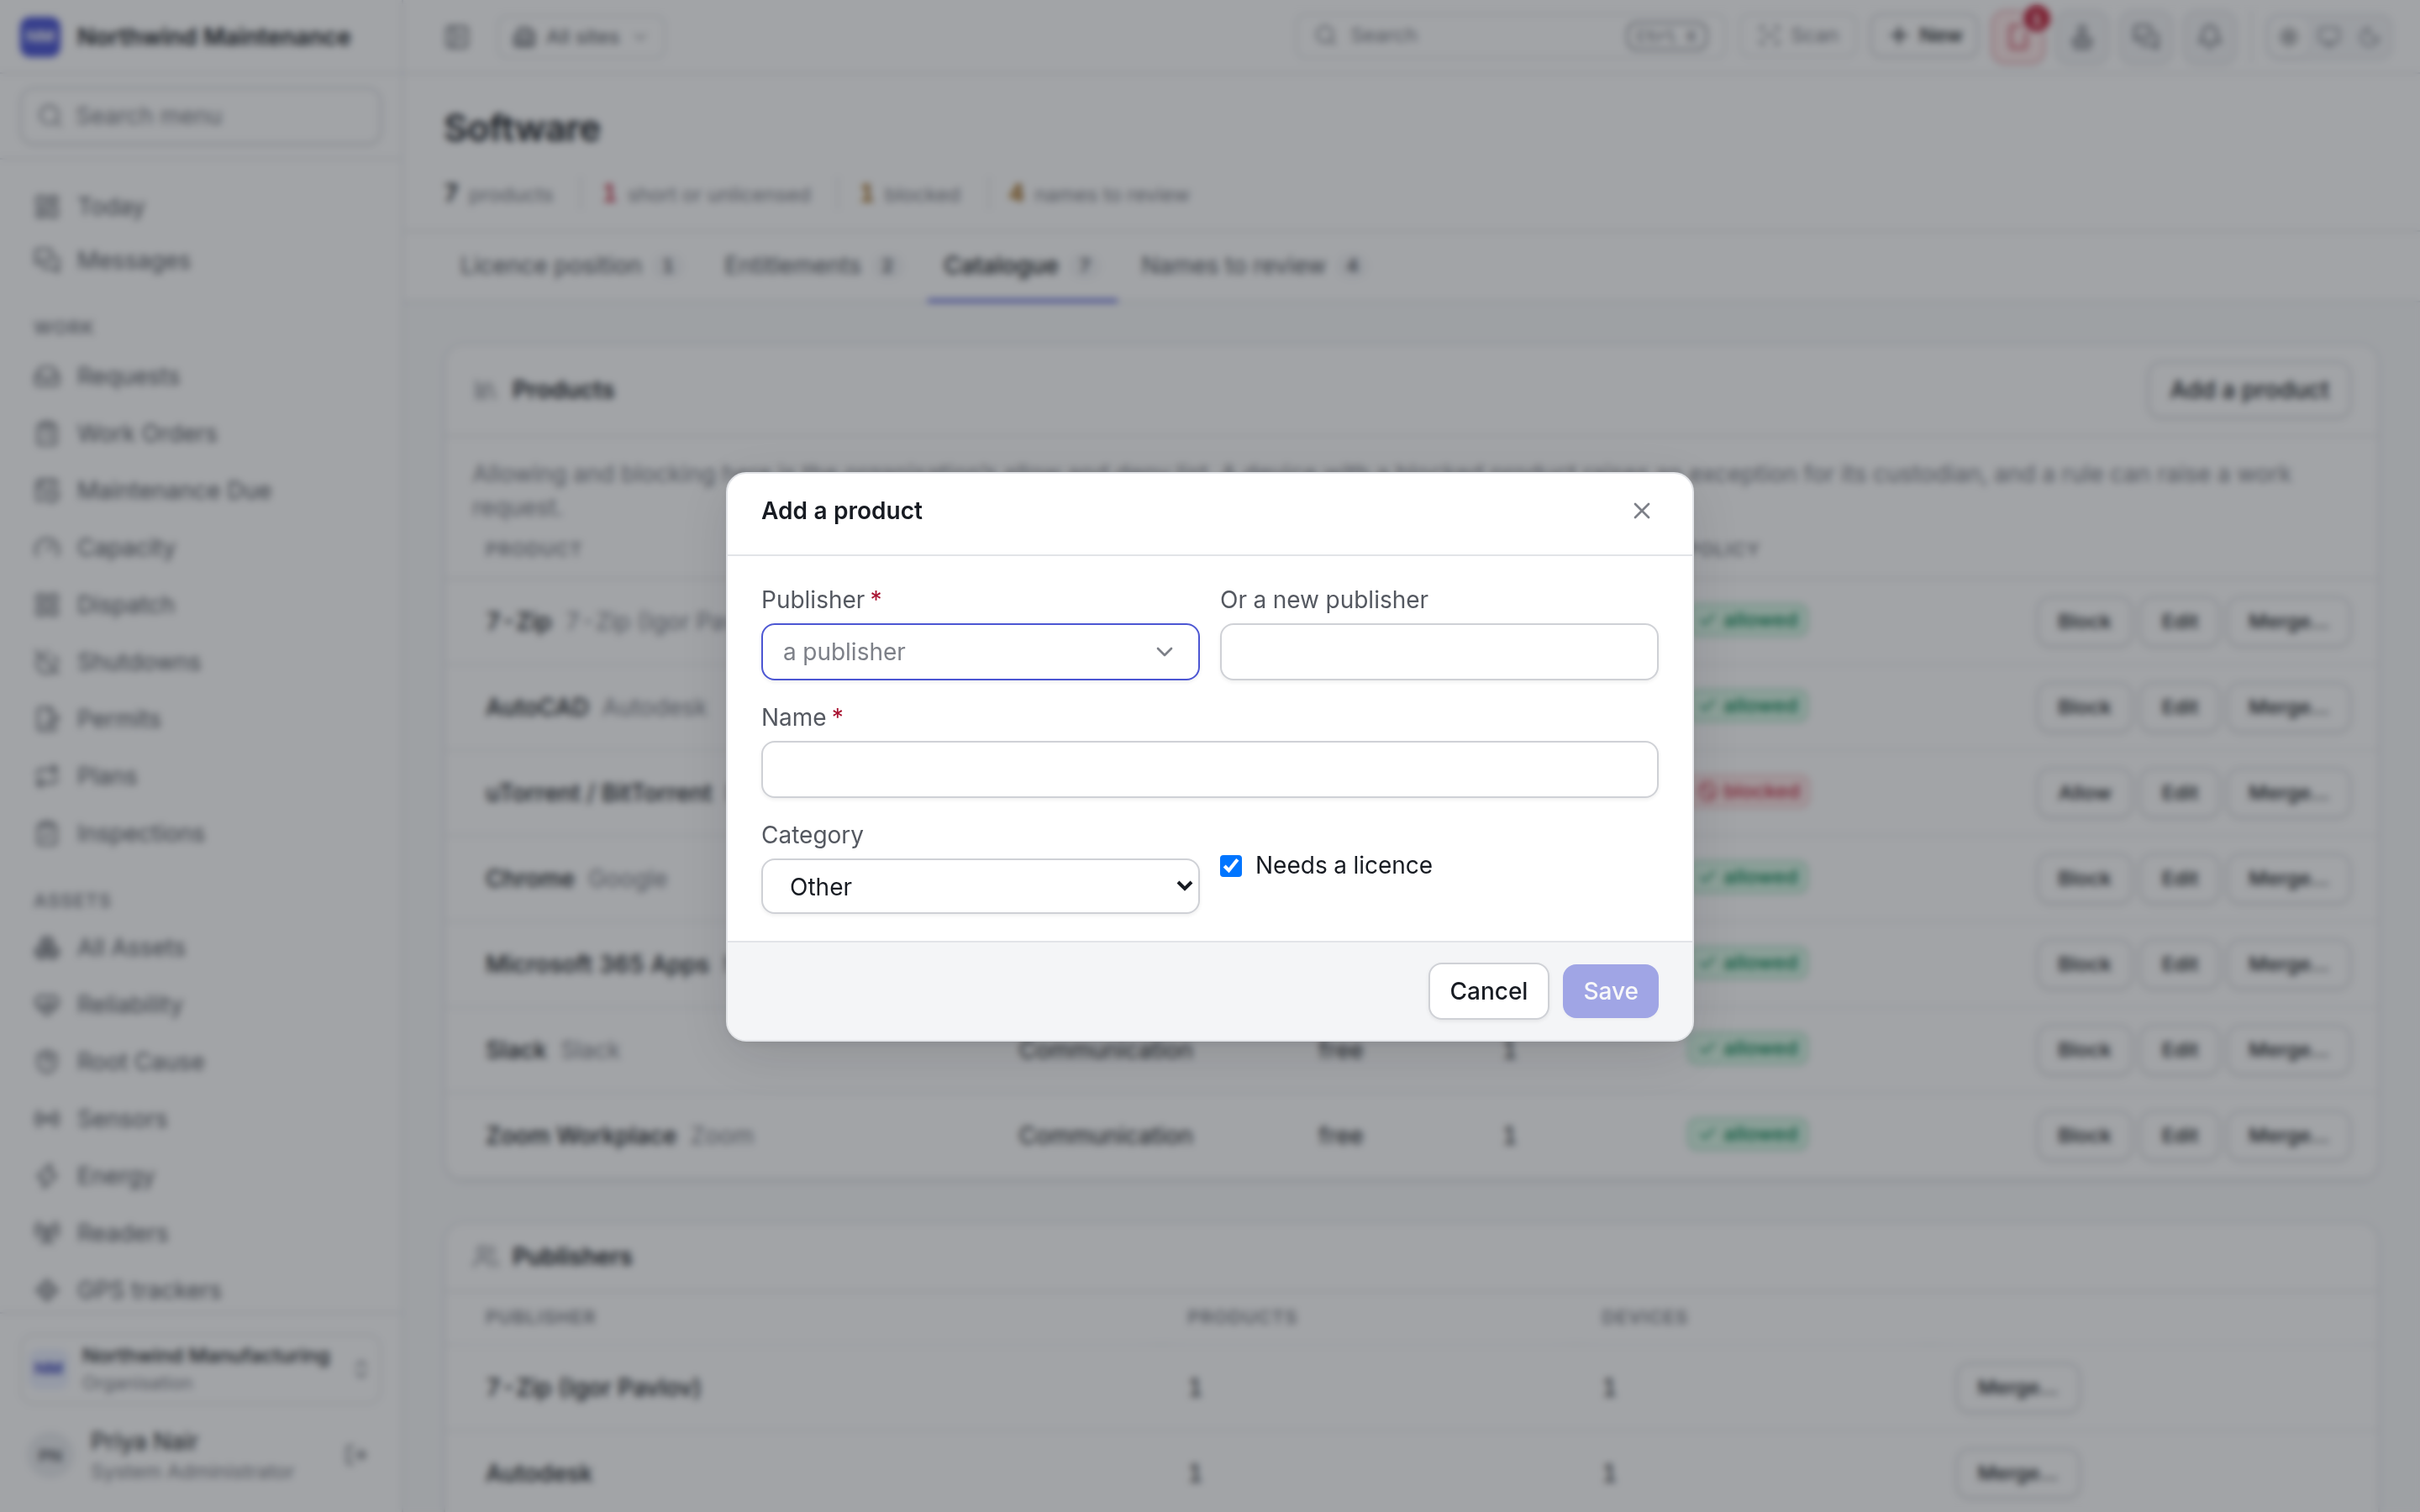Open the Publisher dropdown
The image size is (2420, 1512).
(980, 652)
